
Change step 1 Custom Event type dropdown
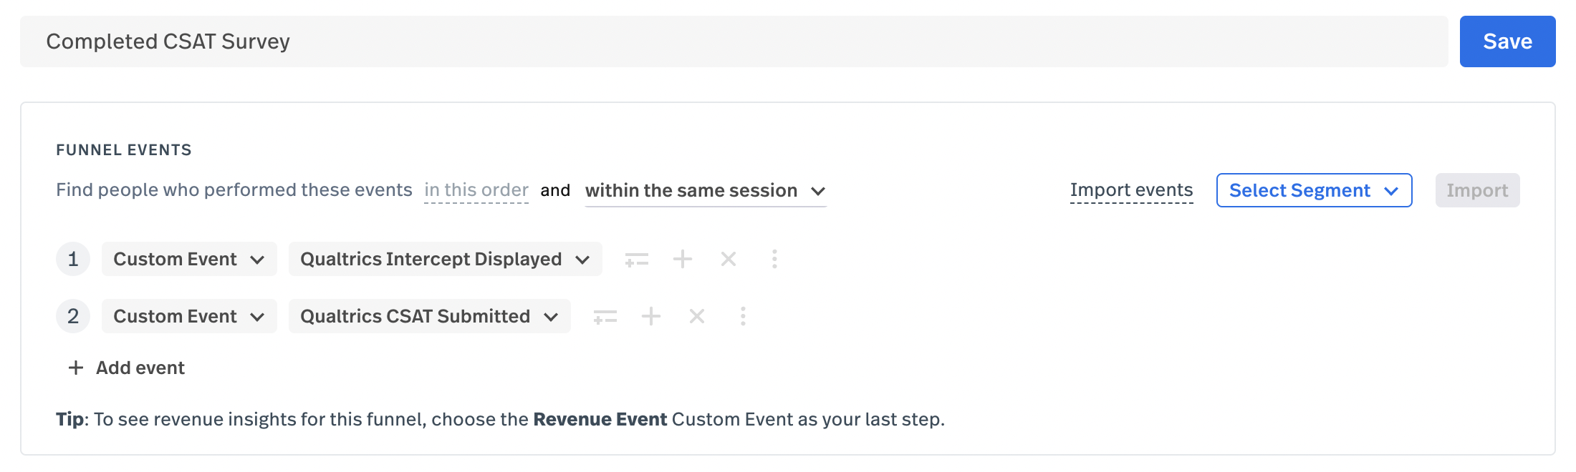pos(189,259)
